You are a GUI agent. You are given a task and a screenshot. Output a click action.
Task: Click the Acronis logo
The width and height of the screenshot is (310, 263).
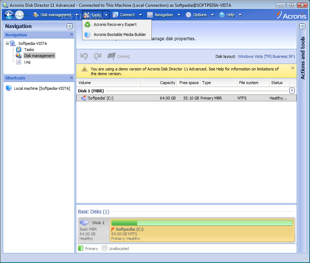[x=291, y=15]
